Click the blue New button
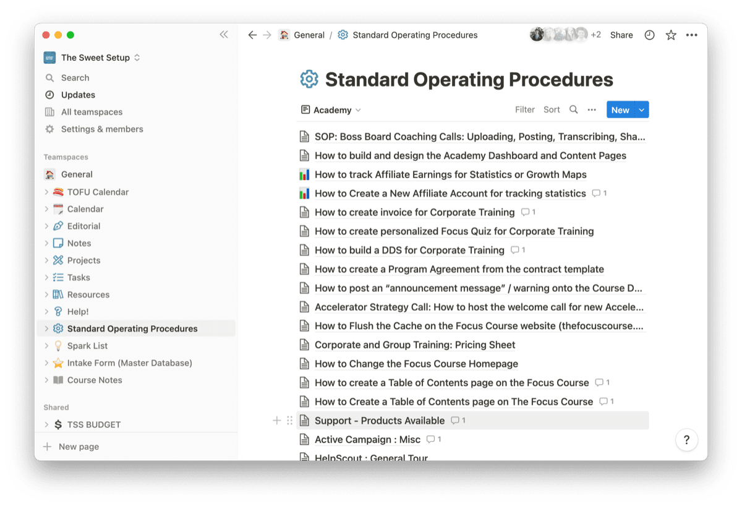742x506 pixels. [x=620, y=110]
